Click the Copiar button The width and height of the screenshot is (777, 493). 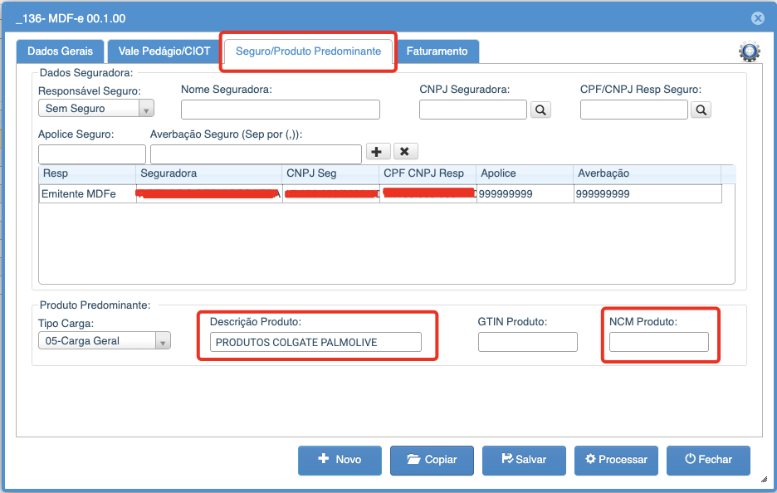pos(432,460)
